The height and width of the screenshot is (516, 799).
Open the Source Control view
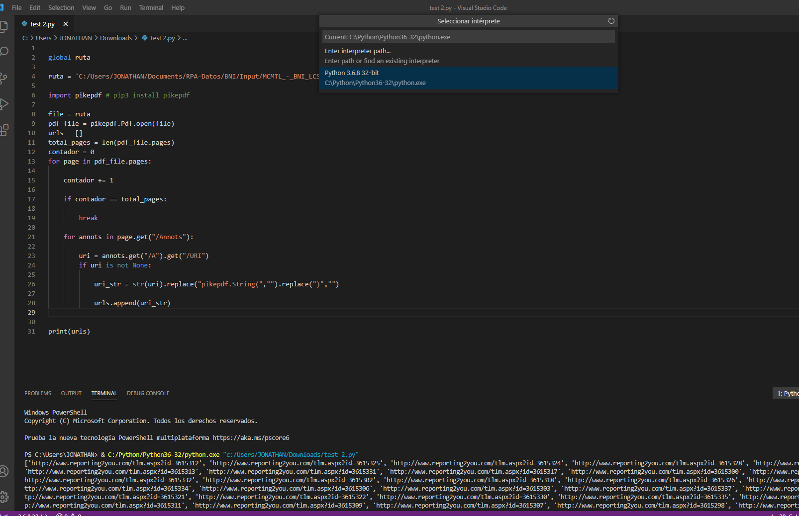(x=4, y=78)
